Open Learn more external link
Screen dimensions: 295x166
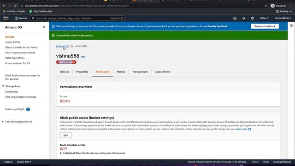[243, 129]
